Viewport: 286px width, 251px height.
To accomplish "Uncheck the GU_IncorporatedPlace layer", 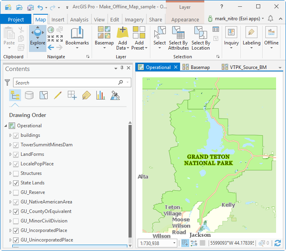I will click(16, 231).
